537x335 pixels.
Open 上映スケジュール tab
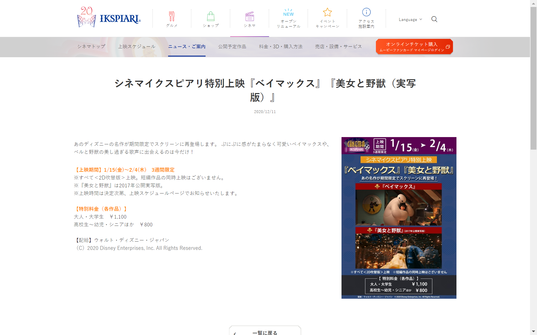(136, 47)
